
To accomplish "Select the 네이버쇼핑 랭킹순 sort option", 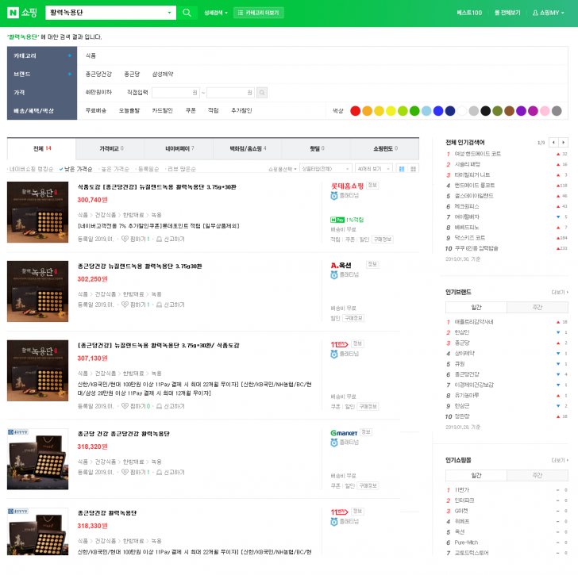I will pyautogui.click(x=32, y=169).
